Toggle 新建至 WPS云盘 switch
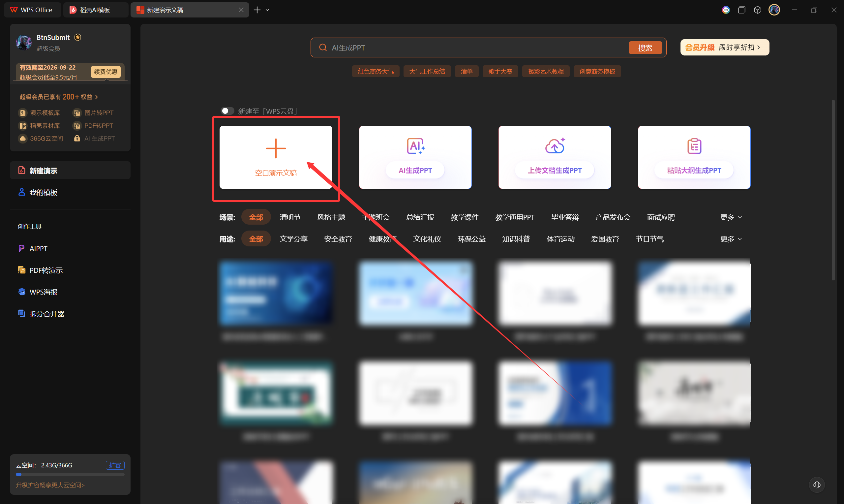The height and width of the screenshot is (504, 844). point(227,111)
